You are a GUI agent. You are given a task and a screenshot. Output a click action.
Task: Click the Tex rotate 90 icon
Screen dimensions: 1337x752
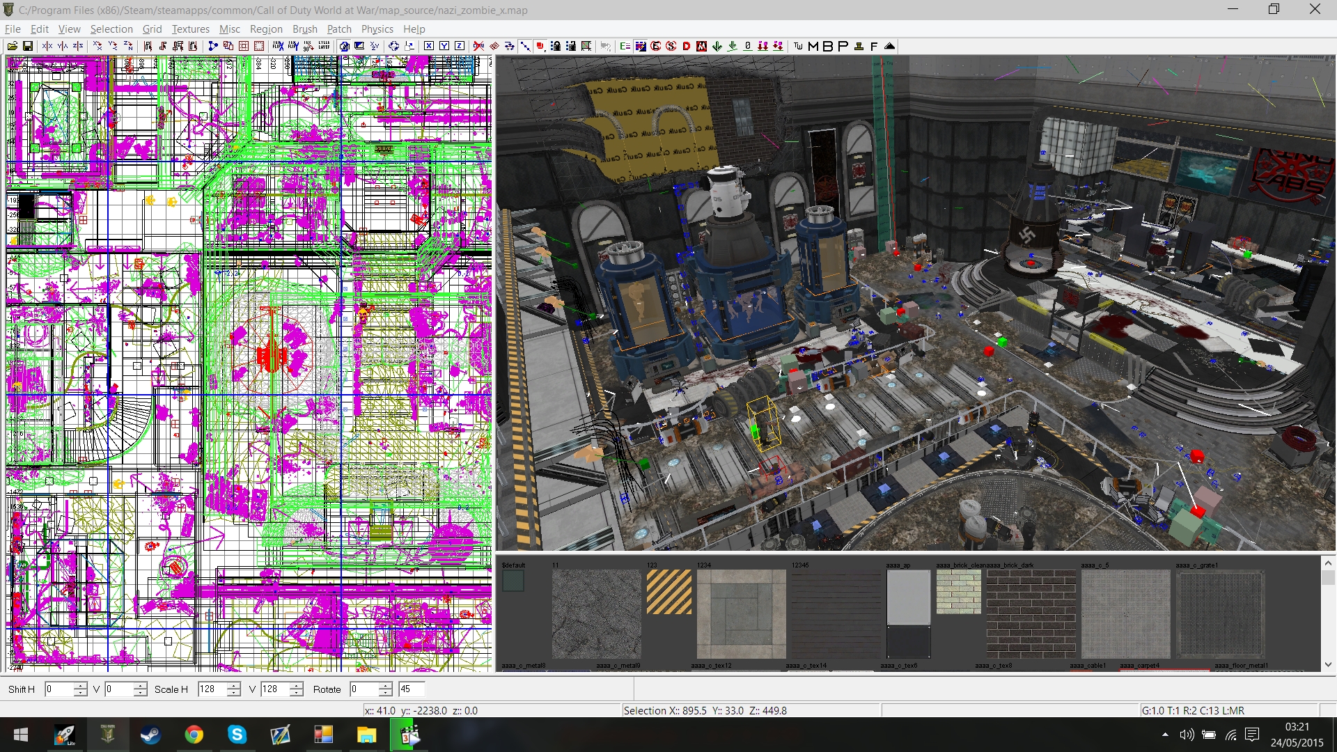coord(308,46)
